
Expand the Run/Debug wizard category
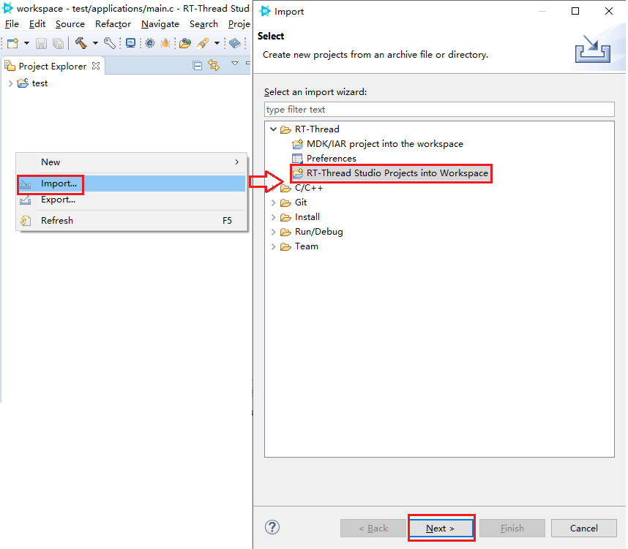(274, 232)
